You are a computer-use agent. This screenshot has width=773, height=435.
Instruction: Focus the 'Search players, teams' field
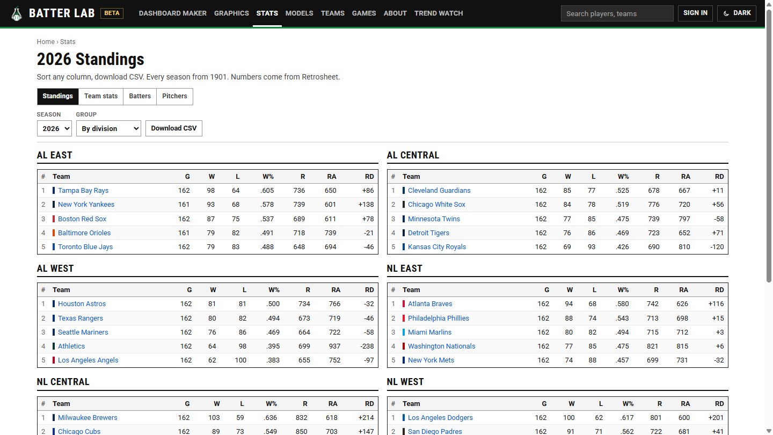(x=617, y=13)
